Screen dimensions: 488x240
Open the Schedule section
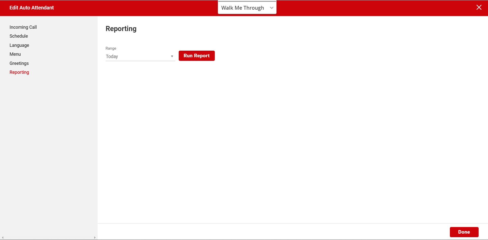coord(19,36)
